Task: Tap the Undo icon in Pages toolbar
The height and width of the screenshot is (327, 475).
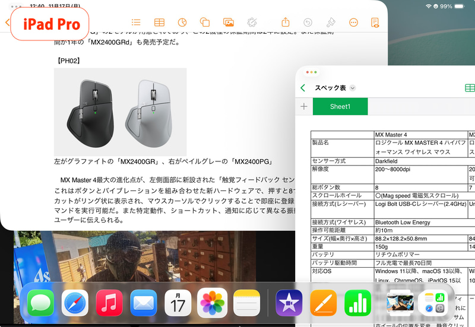Action: click(308, 23)
